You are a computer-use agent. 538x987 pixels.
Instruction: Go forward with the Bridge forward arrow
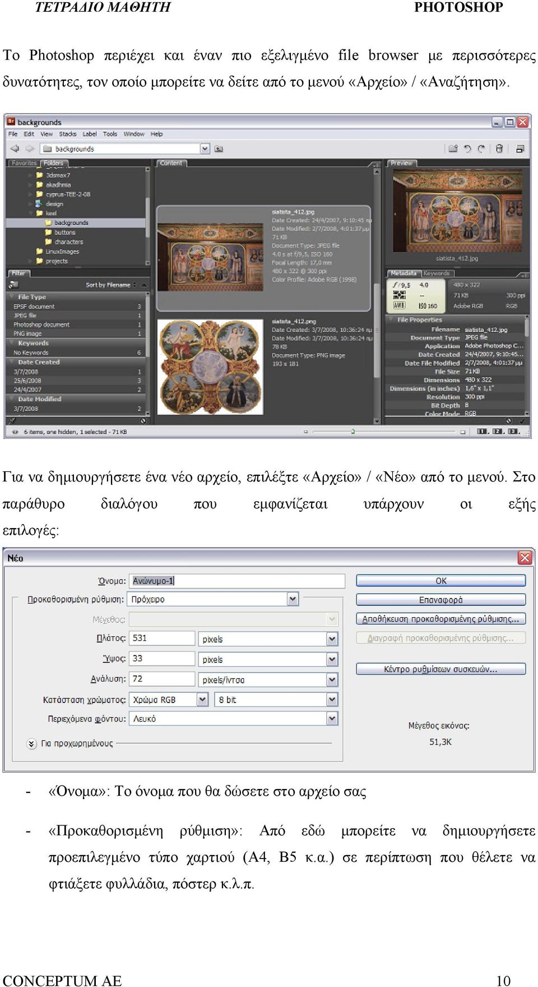pyautogui.click(x=30, y=149)
